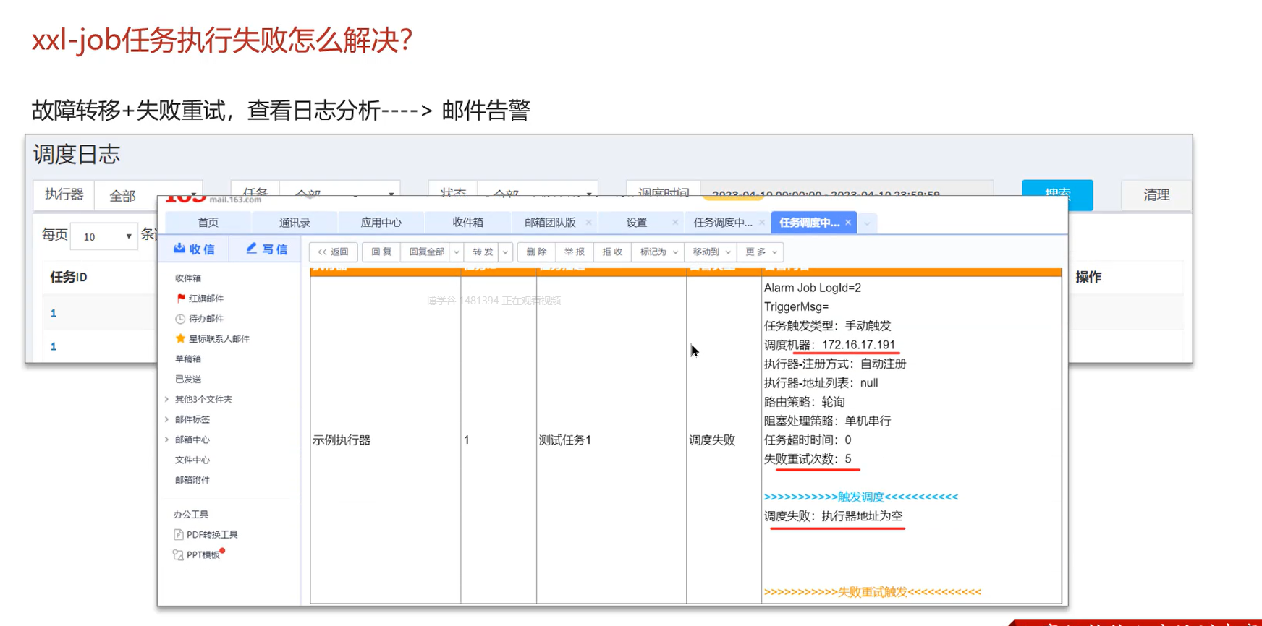Switch to the 收件箱 tab
The image size is (1262, 626).
pos(467,222)
